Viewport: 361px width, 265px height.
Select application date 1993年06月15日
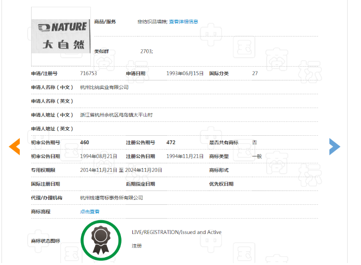tap(185, 74)
